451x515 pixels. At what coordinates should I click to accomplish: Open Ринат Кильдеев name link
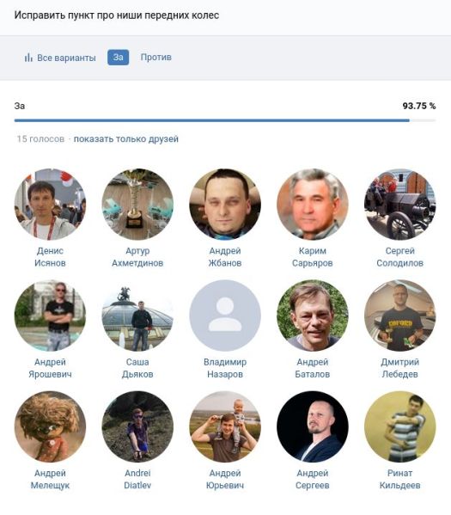pyautogui.click(x=399, y=479)
